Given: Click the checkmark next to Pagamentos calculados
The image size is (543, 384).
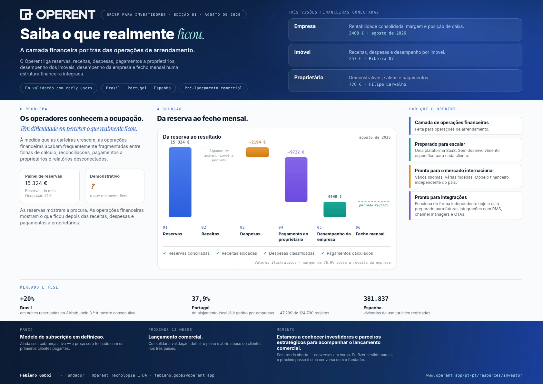Looking at the screenshot, I should click(323, 253).
